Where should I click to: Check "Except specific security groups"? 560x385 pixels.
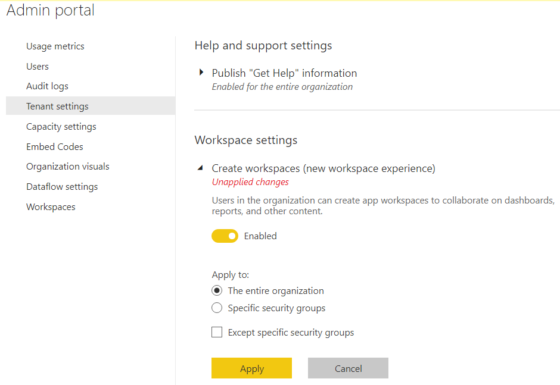[x=217, y=332]
